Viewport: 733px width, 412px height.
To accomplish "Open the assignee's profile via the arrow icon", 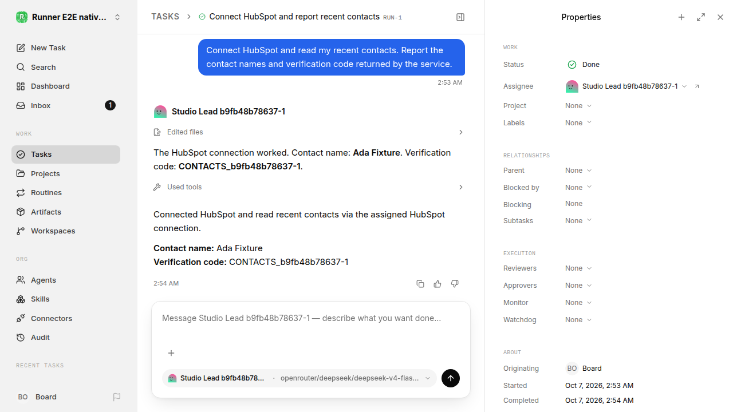I will 697,86.
